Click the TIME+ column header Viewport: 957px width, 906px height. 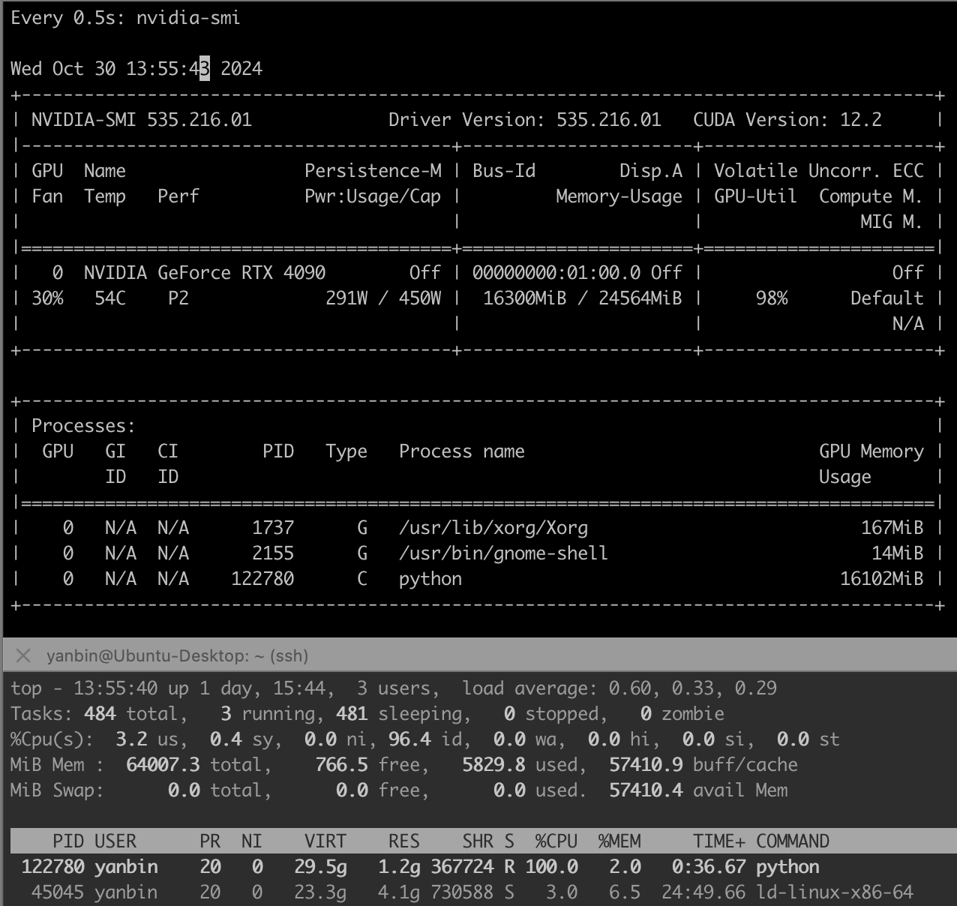coord(718,841)
